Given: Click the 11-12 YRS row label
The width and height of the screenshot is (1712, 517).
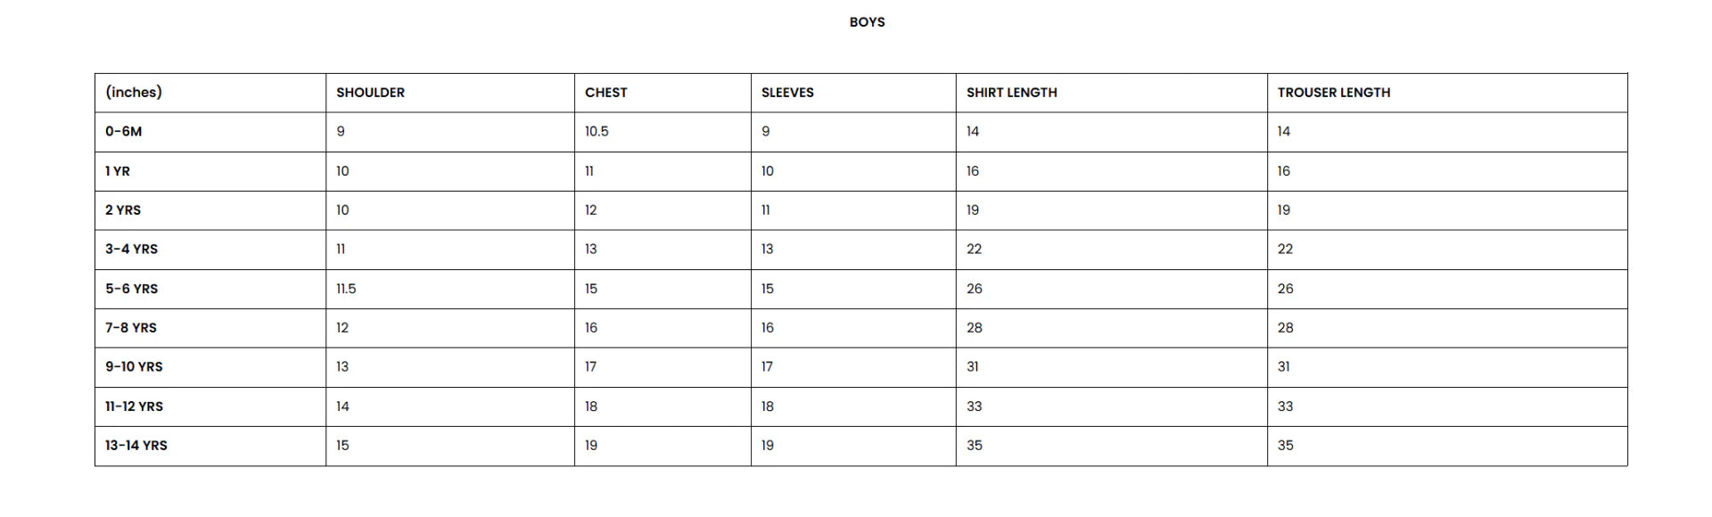Looking at the screenshot, I should pyautogui.click(x=134, y=406).
